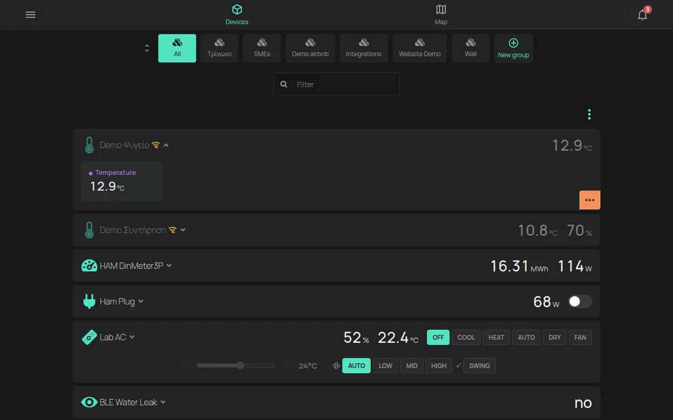The height and width of the screenshot is (420, 673).
Task: Click the Temperature tile in Demo Ψυγείο
Action: (122, 181)
